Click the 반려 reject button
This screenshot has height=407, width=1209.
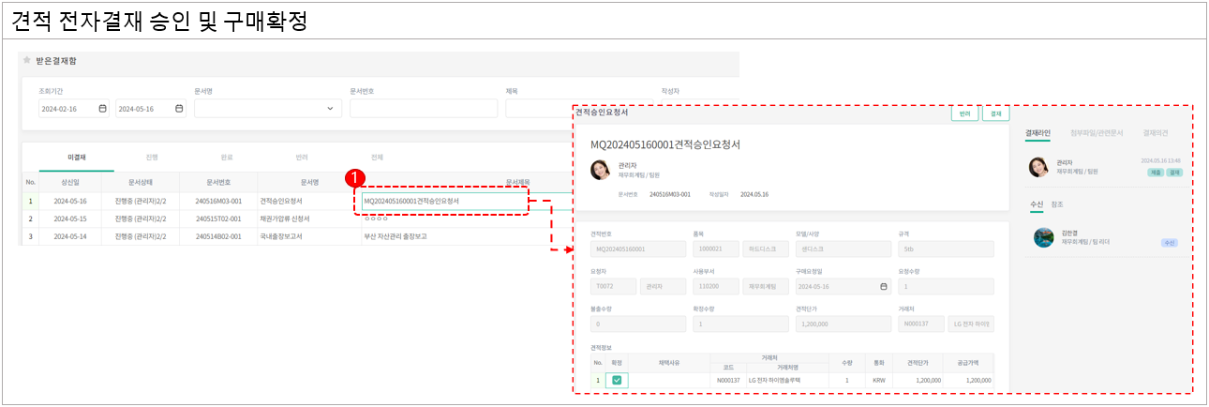click(x=964, y=113)
